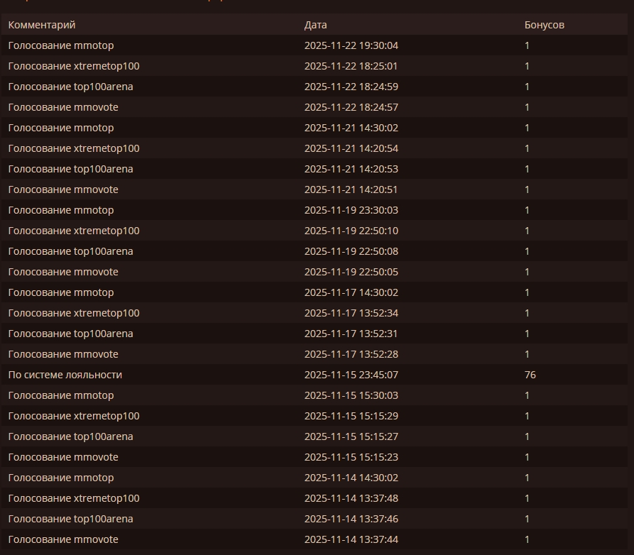Click the date 2025-11-19 23:30:03

[x=351, y=210]
